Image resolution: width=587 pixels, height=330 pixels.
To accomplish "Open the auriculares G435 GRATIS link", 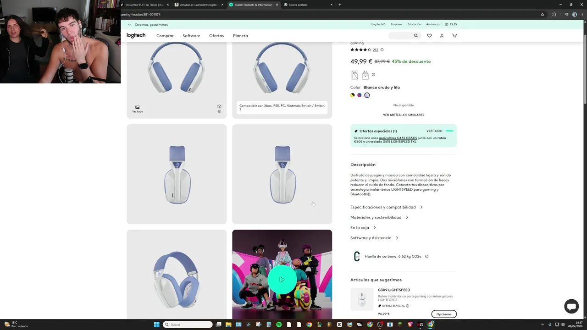I will [x=398, y=138].
